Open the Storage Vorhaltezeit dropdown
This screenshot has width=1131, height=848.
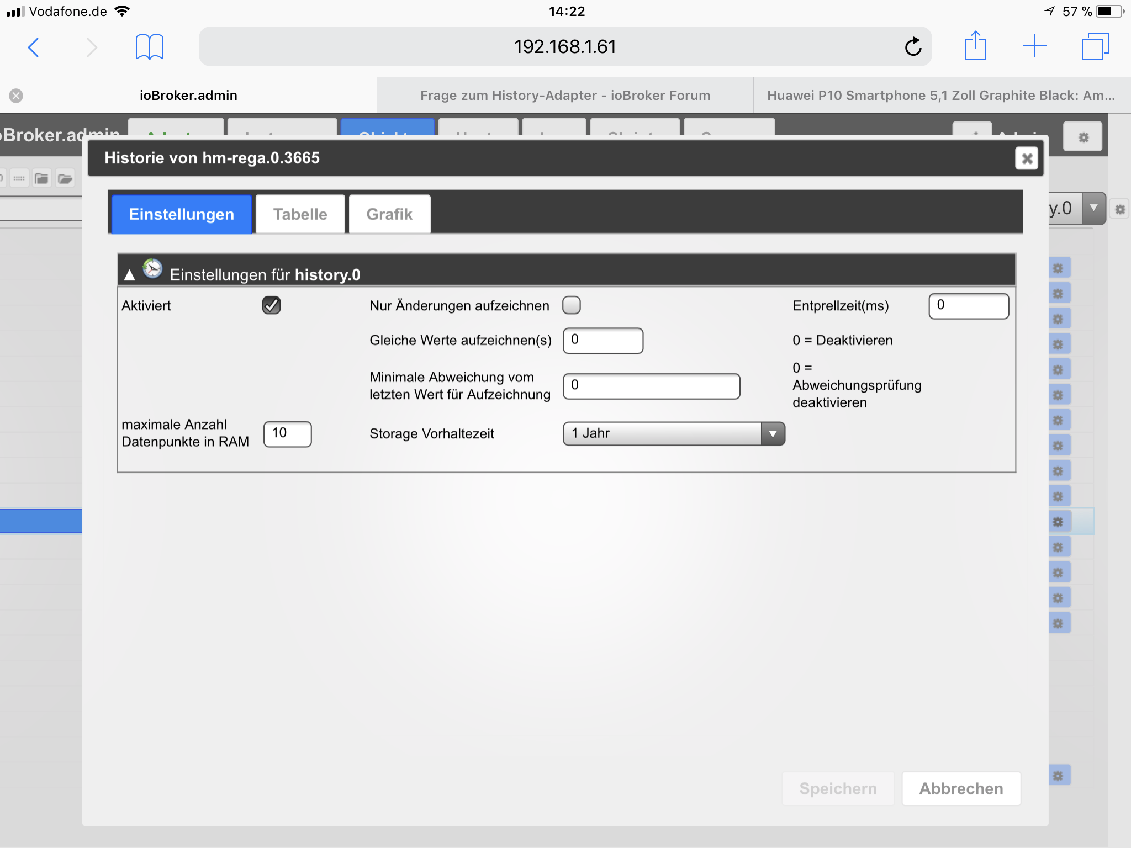point(673,433)
